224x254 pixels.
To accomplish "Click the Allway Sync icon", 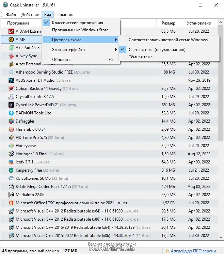I will coord(11,56).
